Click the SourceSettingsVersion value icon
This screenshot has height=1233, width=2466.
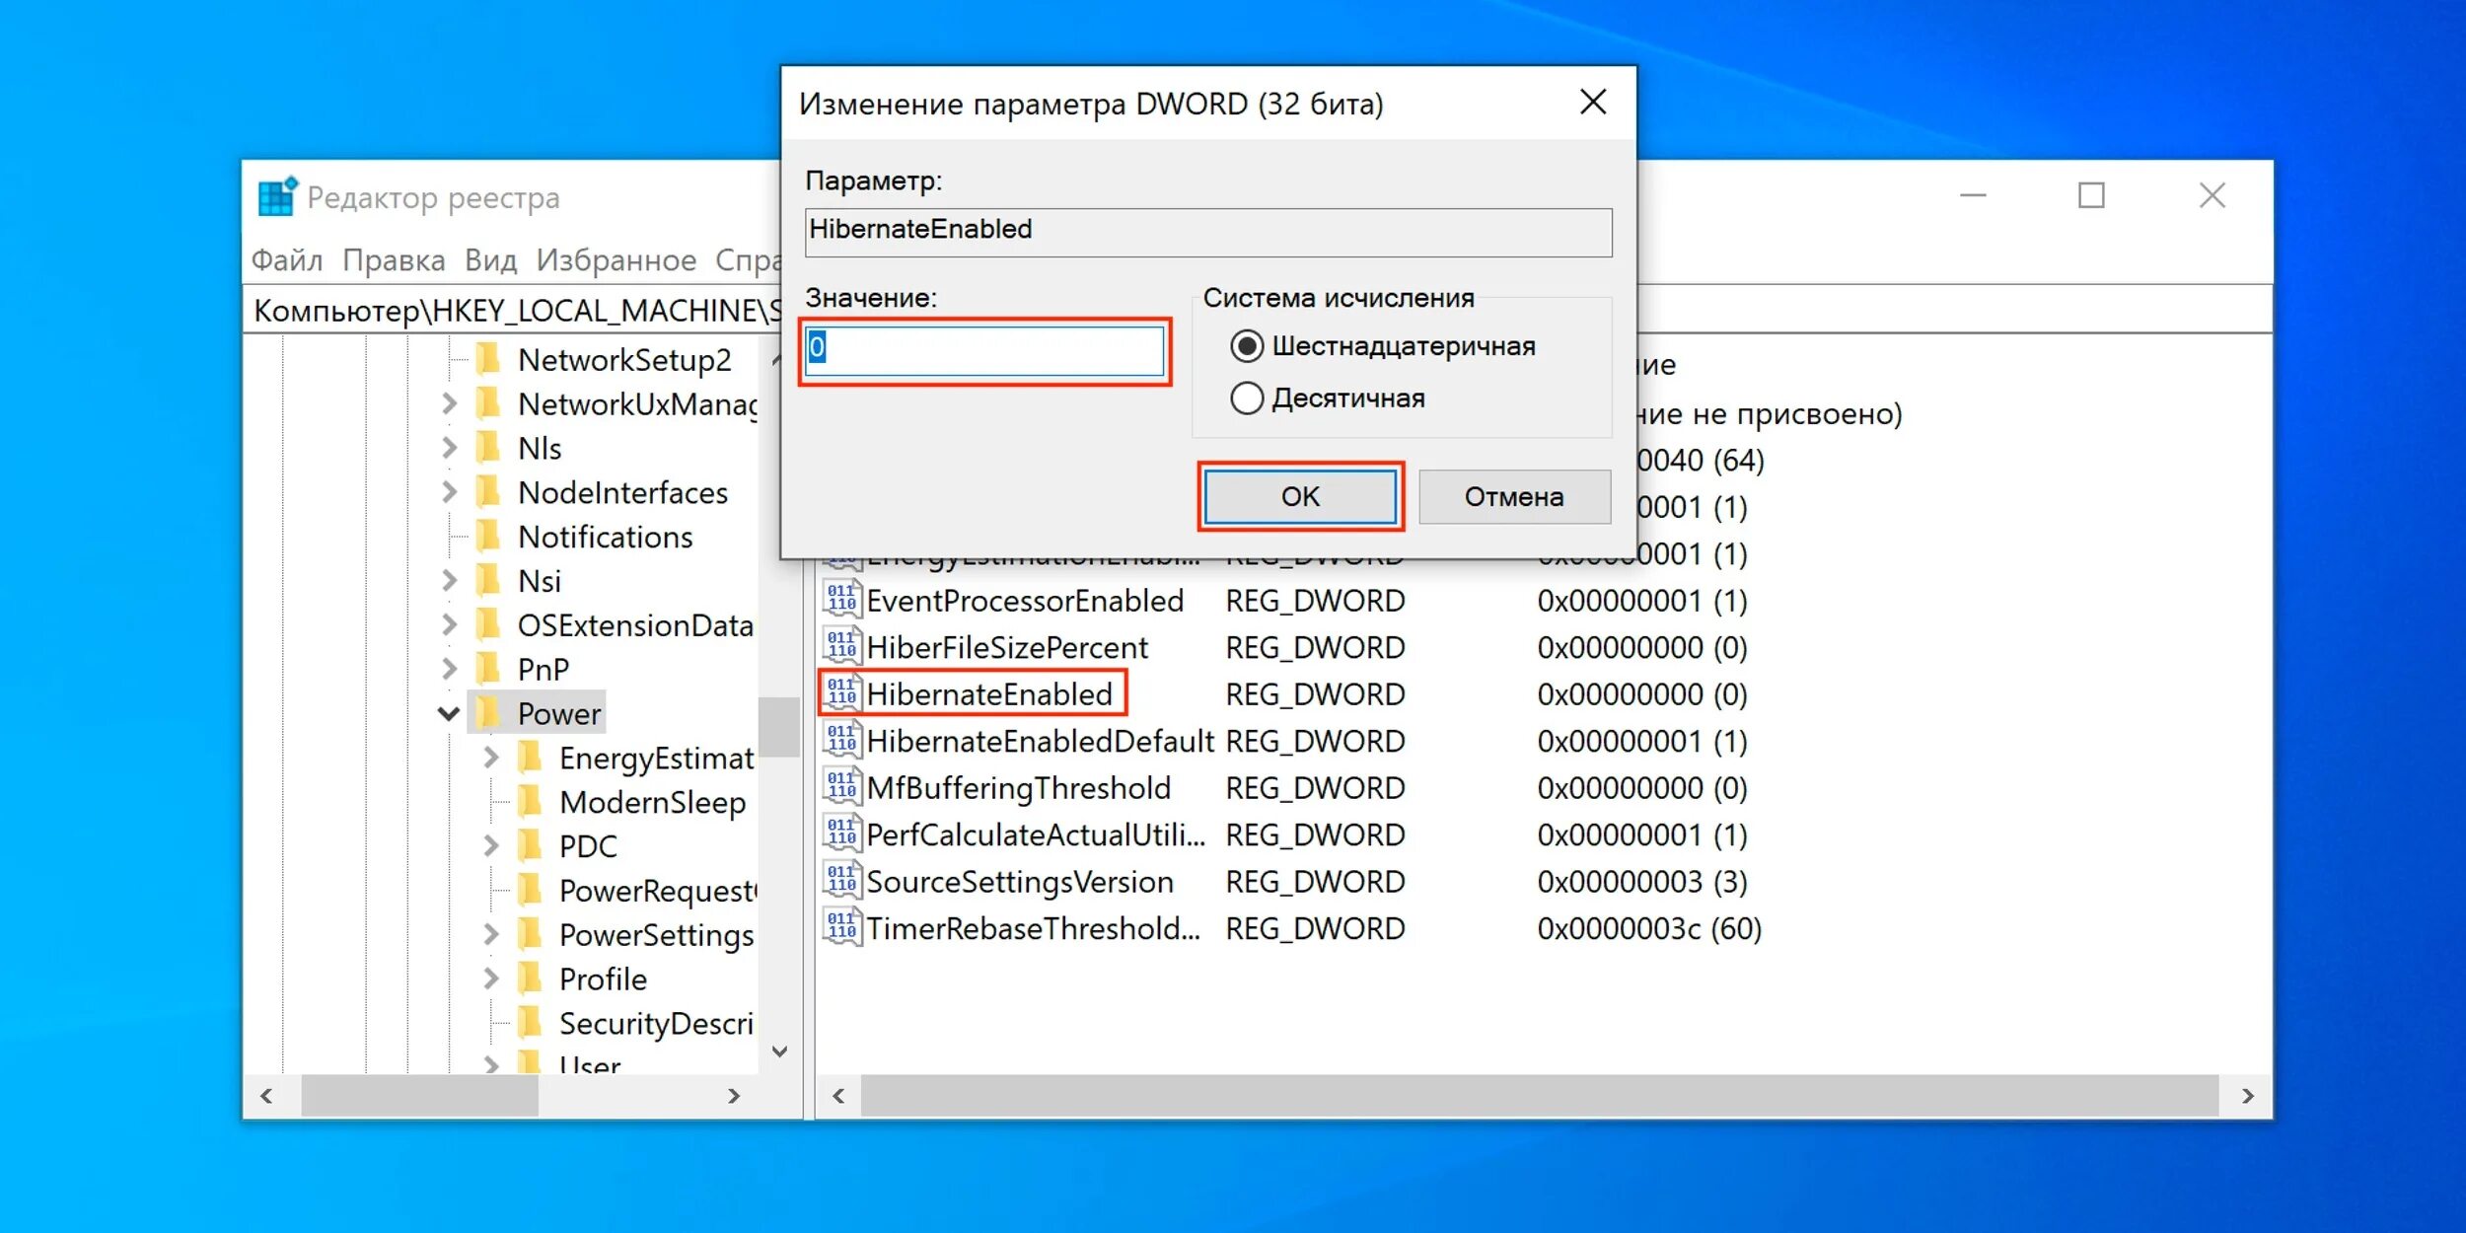click(x=841, y=881)
